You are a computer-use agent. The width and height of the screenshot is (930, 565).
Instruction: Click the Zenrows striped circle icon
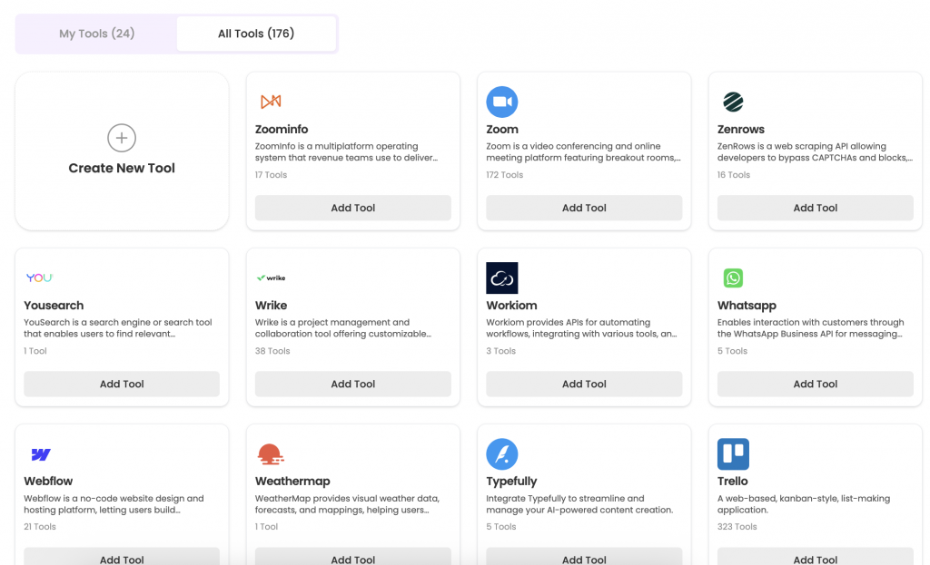[x=733, y=102]
